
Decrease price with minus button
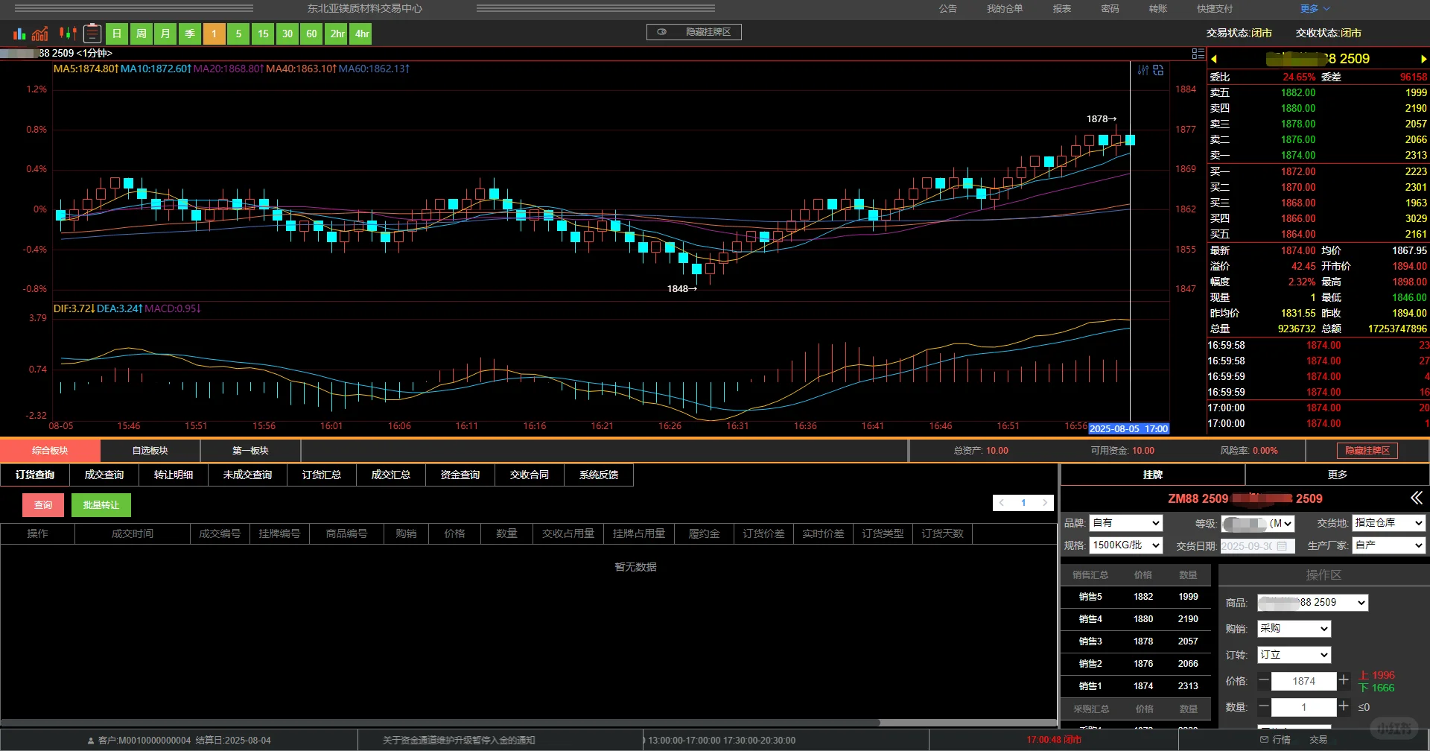coord(1264,680)
